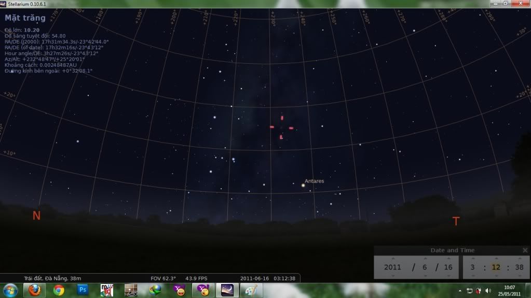Viewport: 531px width, 298px height.
Task: Close the Date and Time dialog
Action: click(x=525, y=250)
